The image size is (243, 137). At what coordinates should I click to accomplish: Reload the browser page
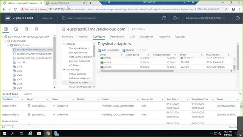coord(15,9)
